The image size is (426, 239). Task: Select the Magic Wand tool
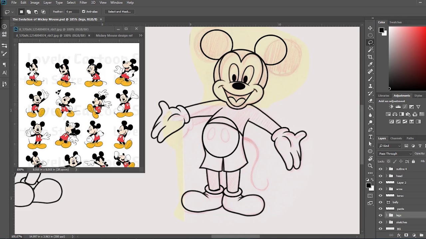[x=370, y=50]
